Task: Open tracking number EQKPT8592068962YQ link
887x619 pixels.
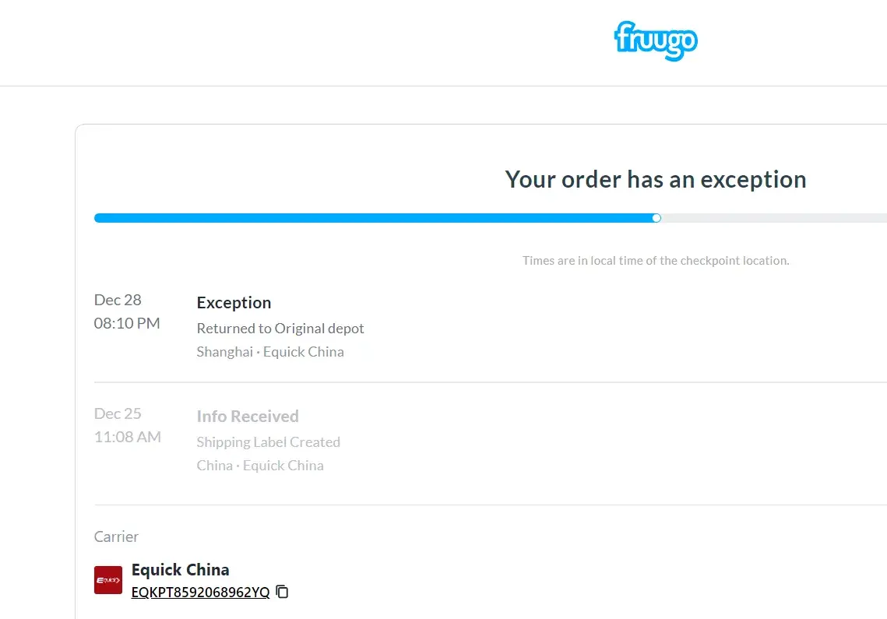Action: [200, 593]
